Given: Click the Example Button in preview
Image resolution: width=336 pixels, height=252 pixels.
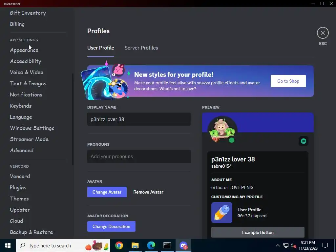Looking at the screenshot, I should (x=258, y=232).
